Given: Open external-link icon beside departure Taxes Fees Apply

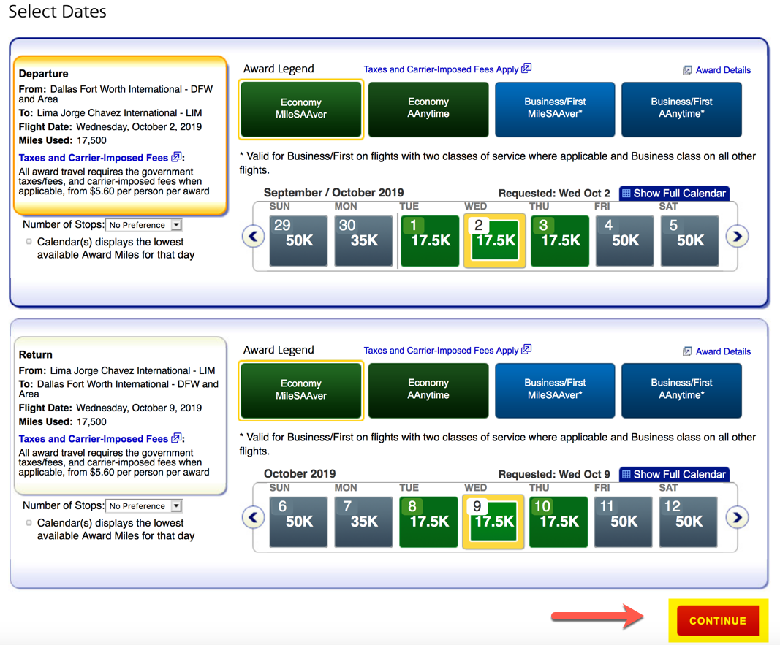Looking at the screenshot, I should (526, 68).
